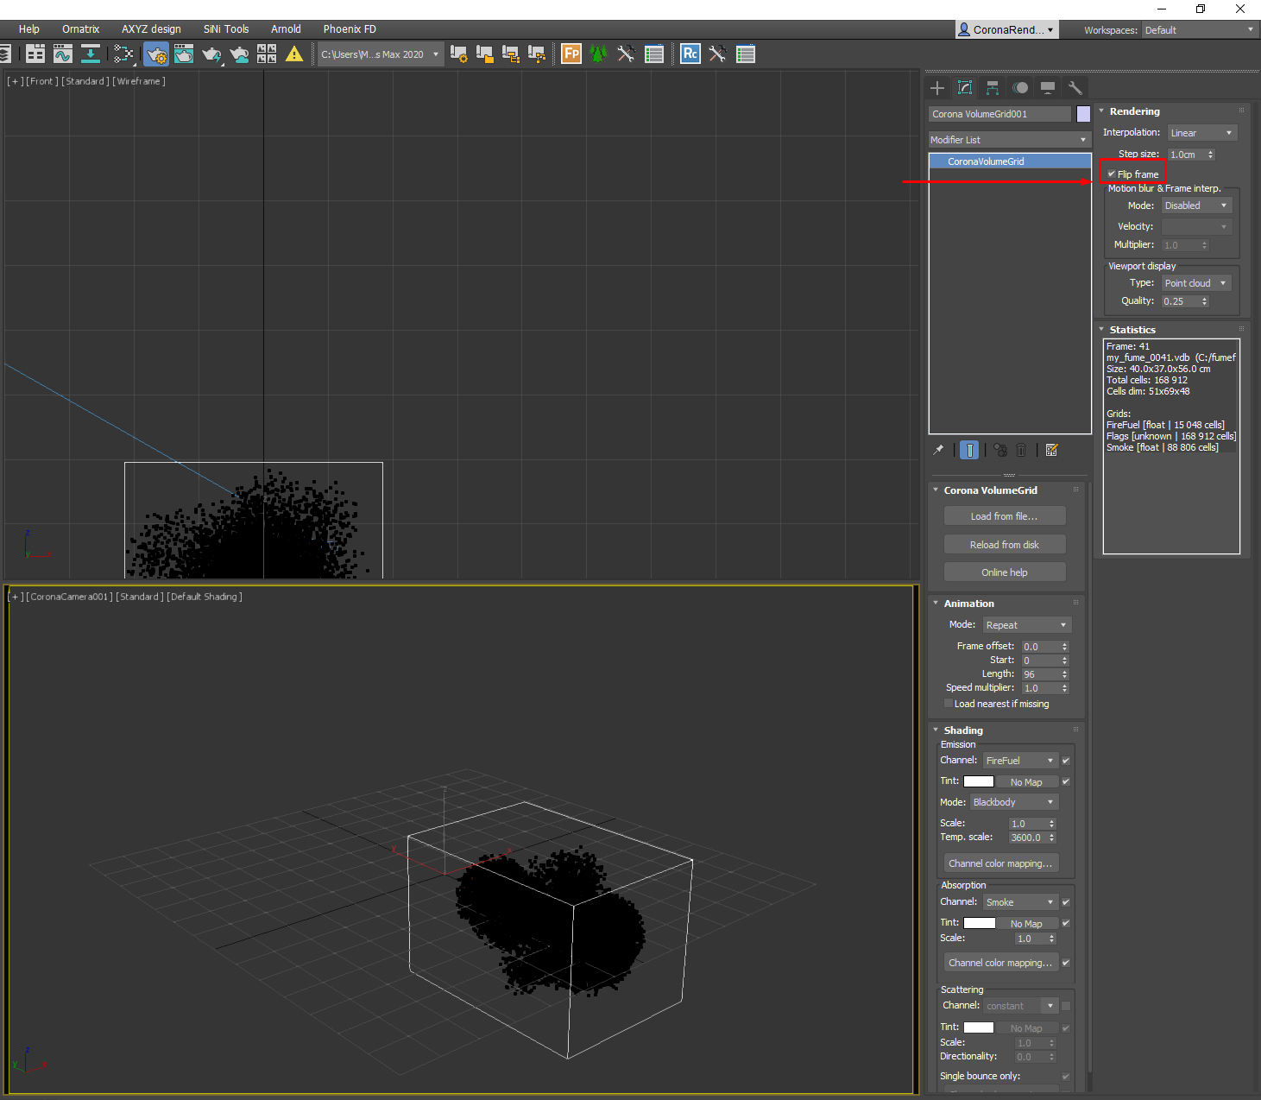Open the Create command panel tab
Image resolution: width=1261 pixels, height=1100 pixels.
(x=937, y=88)
